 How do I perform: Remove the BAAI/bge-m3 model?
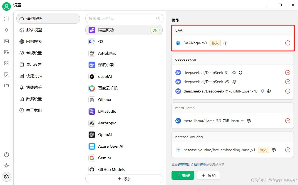pyautogui.click(x=288, y=43)
